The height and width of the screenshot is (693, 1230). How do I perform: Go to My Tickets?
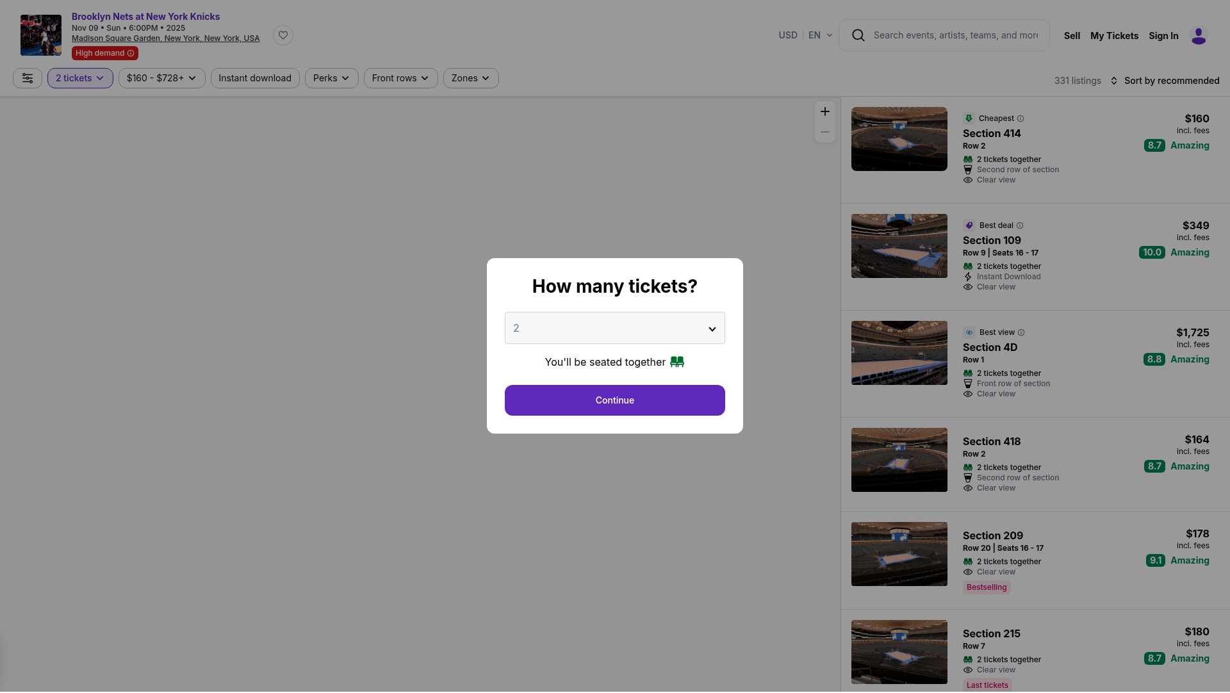(1114, 36)
